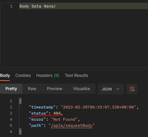This screenshot has width=148, height=137.
Task: Click the "timestamp" key in response
Action: (42, 107)
